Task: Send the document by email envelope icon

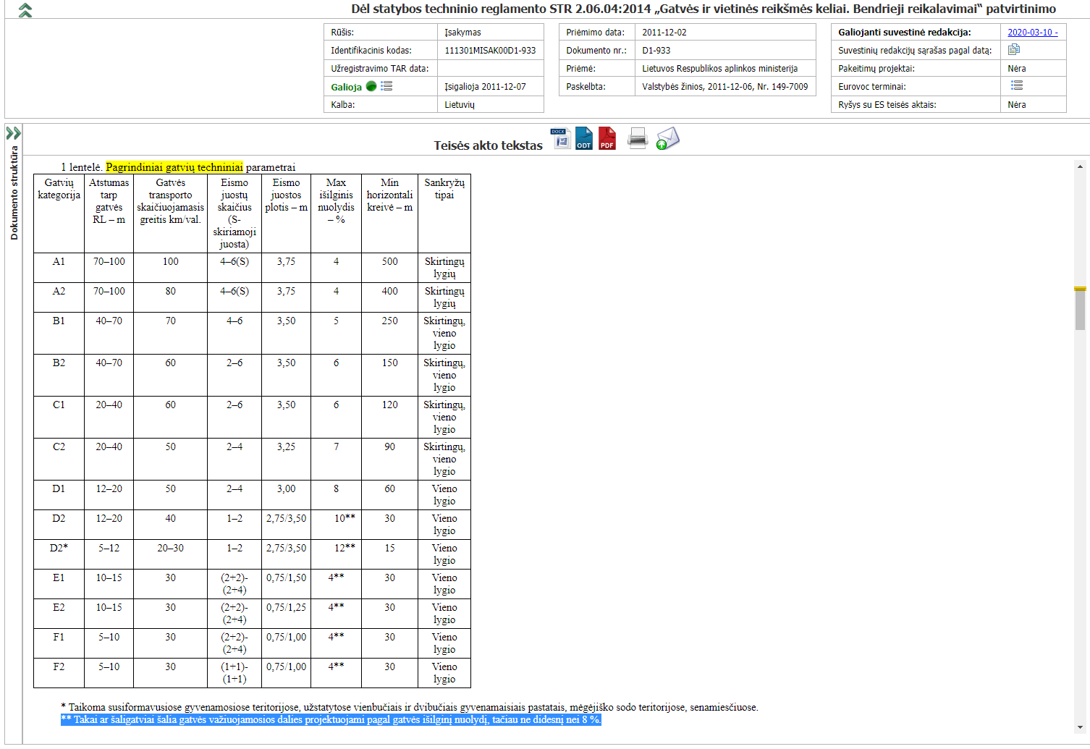Action: point(667,138)
